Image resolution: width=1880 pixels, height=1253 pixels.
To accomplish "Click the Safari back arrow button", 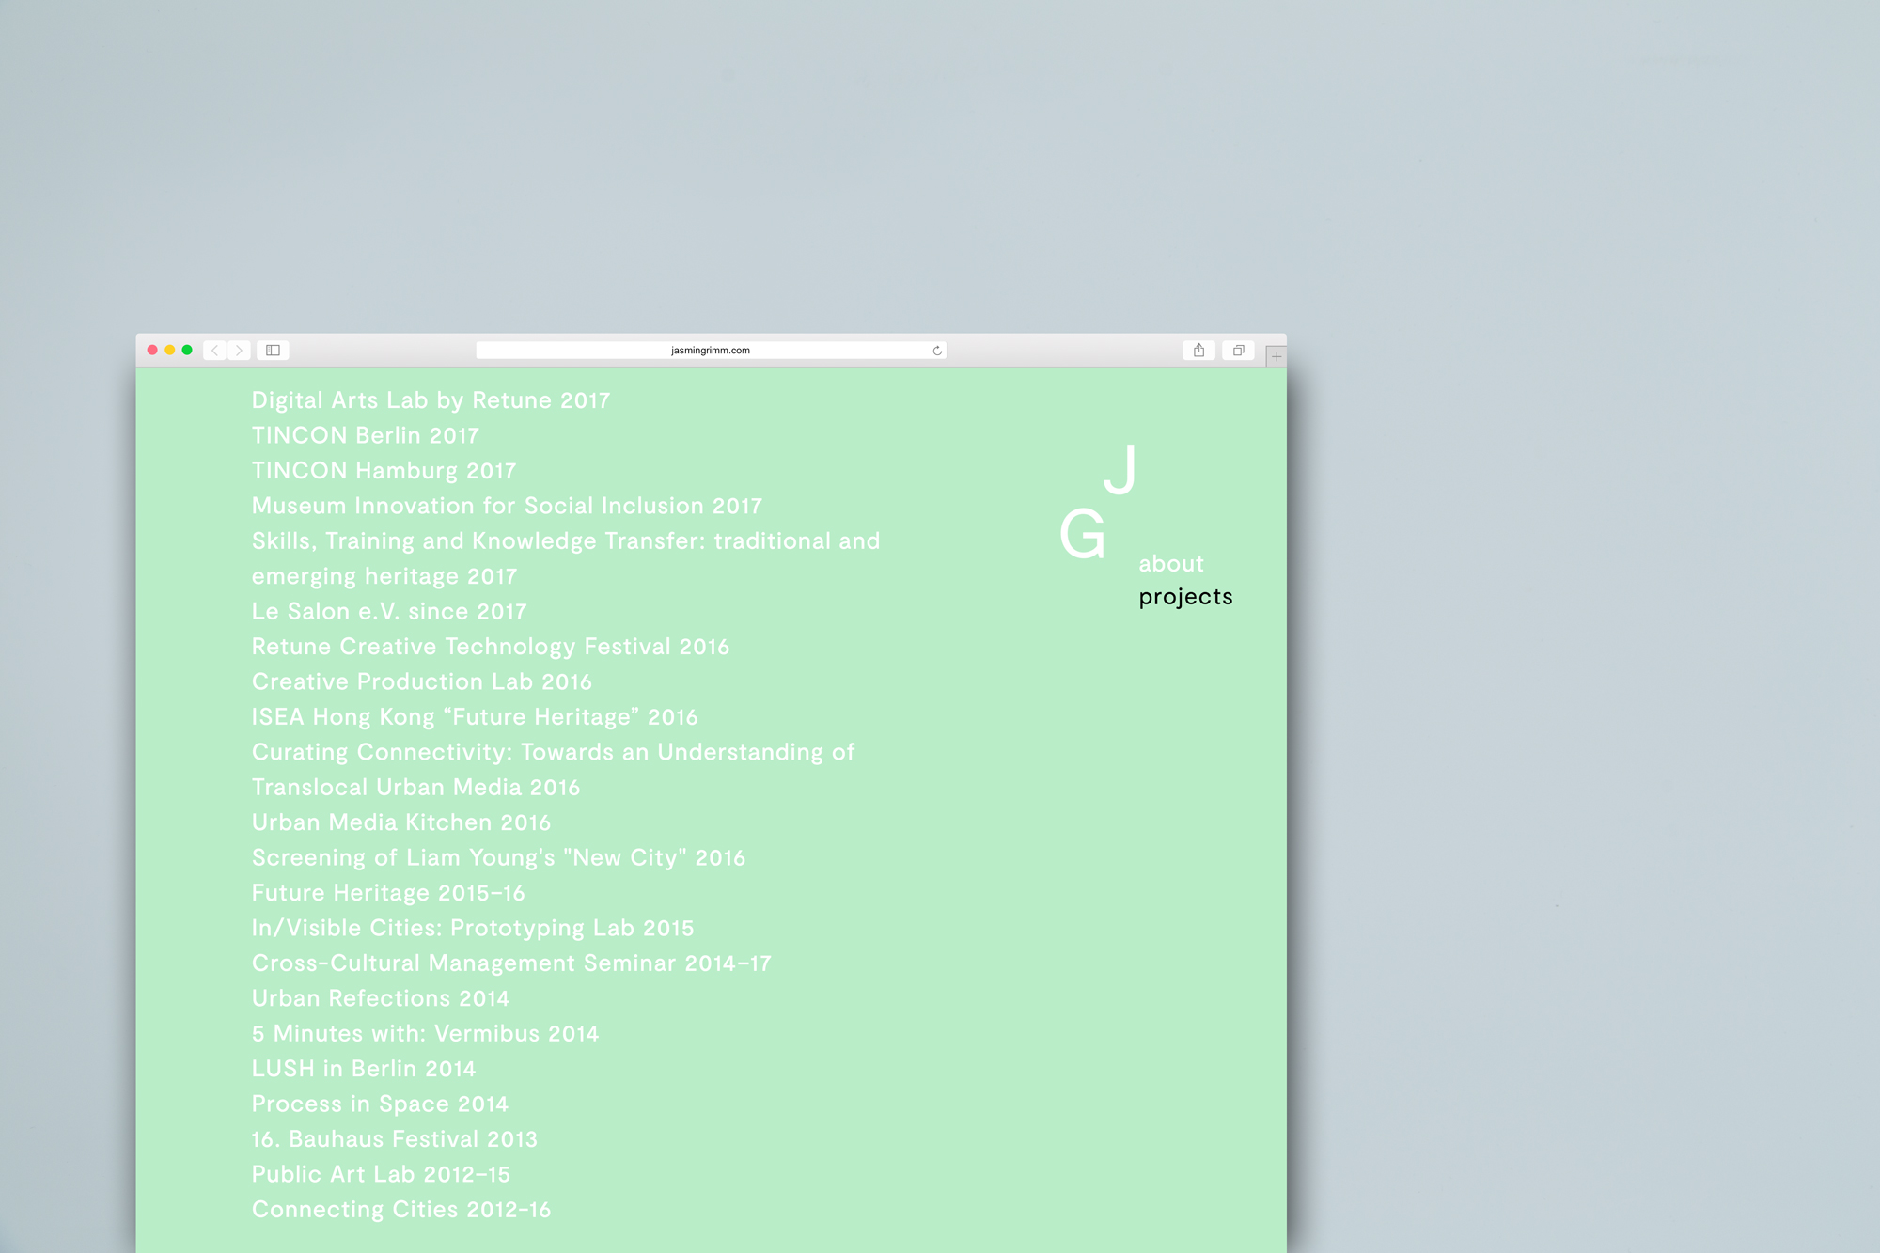I will 215,350.
